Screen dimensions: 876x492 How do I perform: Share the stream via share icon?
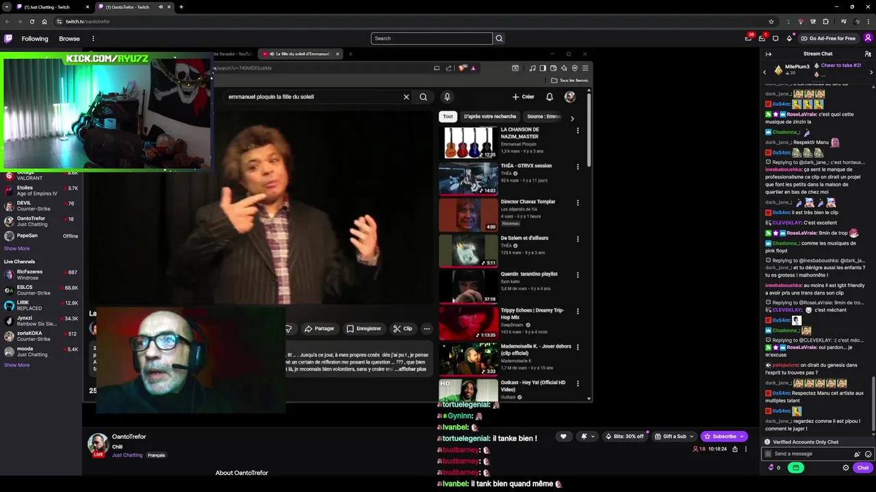(x=735, y=449)
